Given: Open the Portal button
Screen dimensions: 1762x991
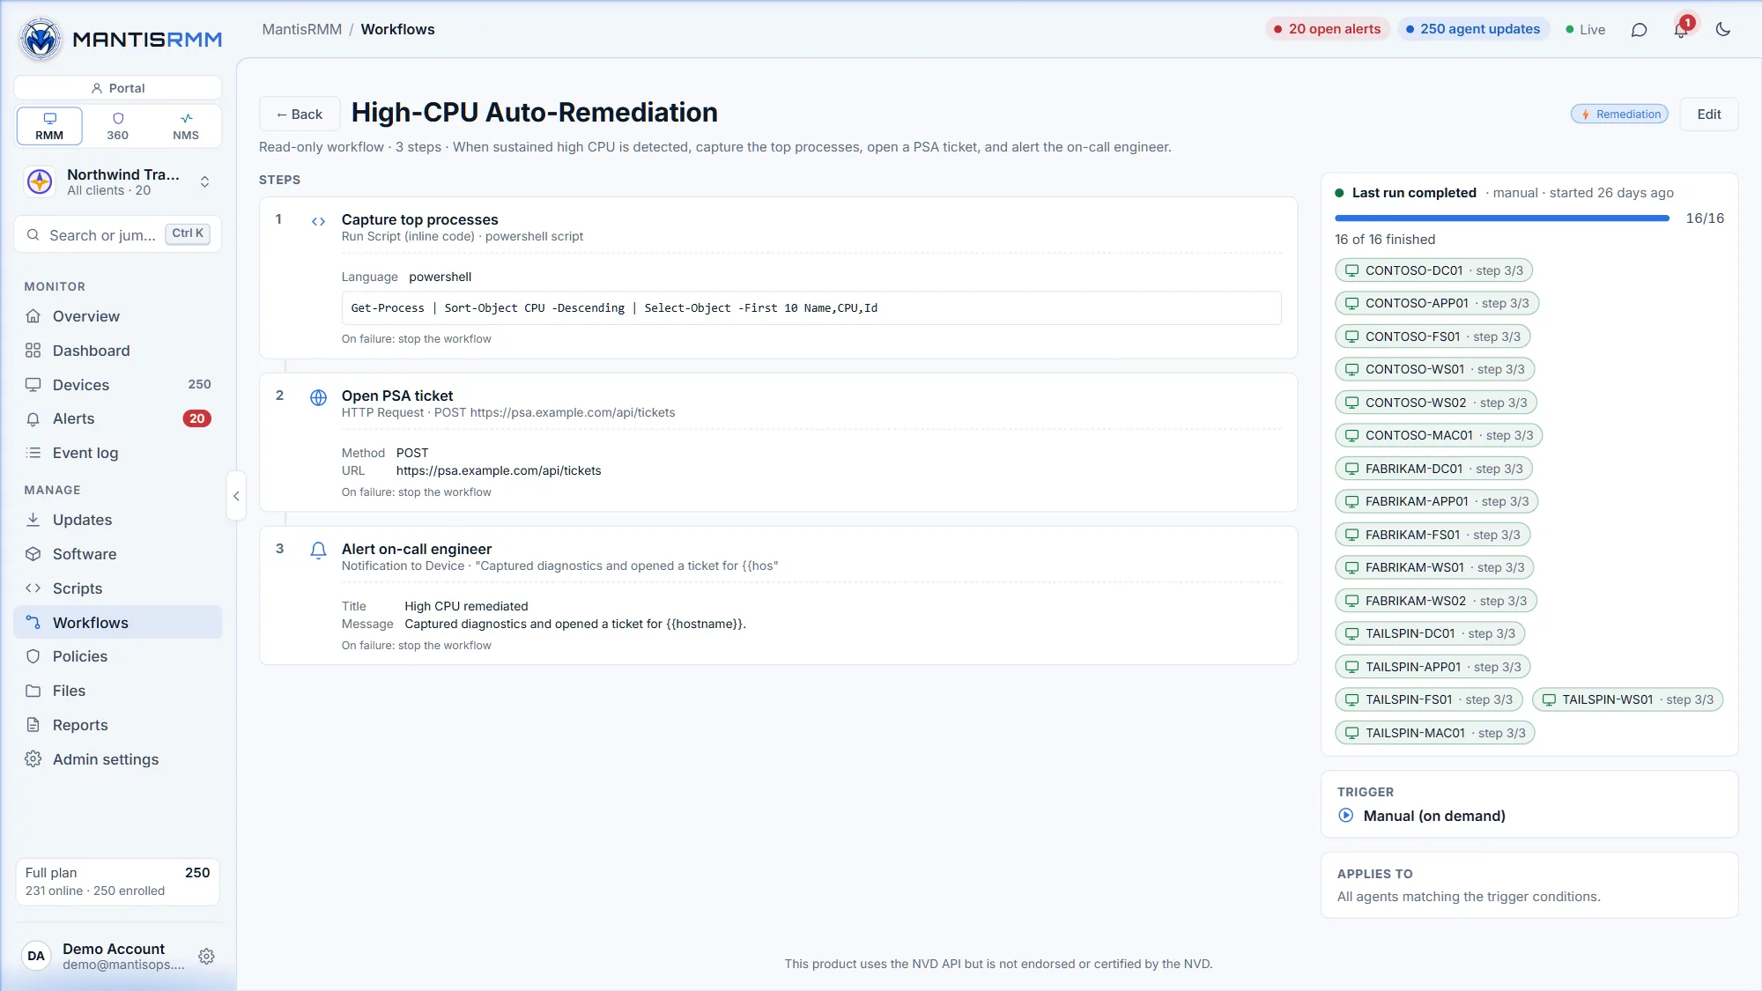Looking at the screenshot, I should (118, 88).
